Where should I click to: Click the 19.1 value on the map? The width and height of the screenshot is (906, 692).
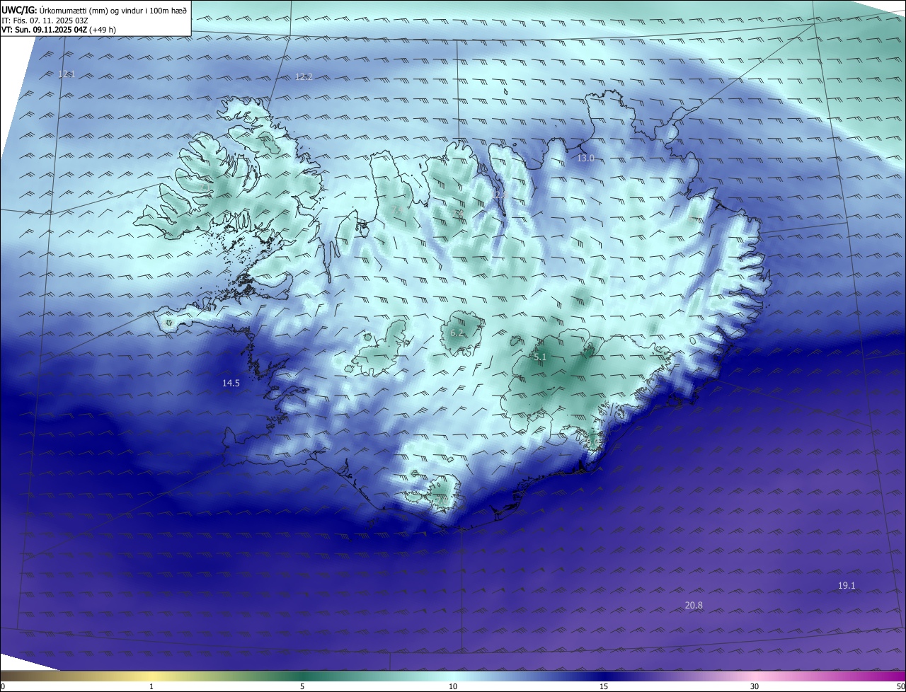(x=847, y=585)
